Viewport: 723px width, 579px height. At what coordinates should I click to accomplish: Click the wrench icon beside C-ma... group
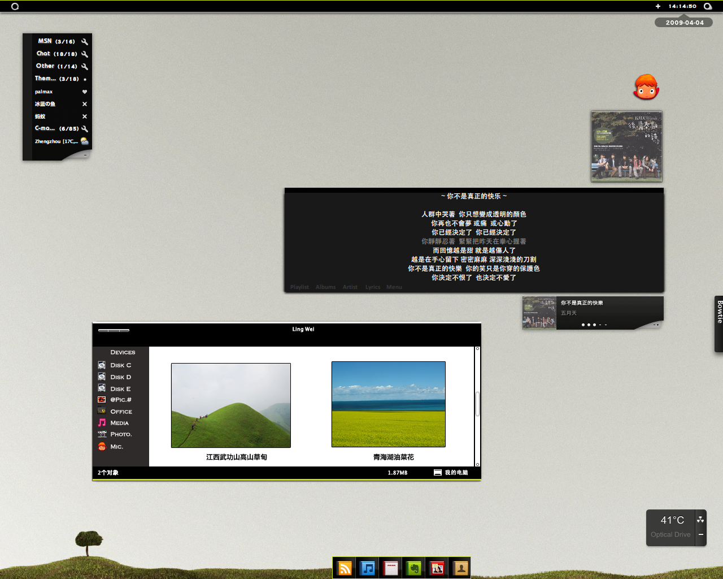point(85,128)
